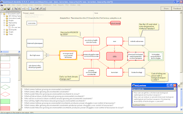The image size is (183, 114).
Task: Click the circular refresh-style toolbar icon
Action: [x=34, y=9]
